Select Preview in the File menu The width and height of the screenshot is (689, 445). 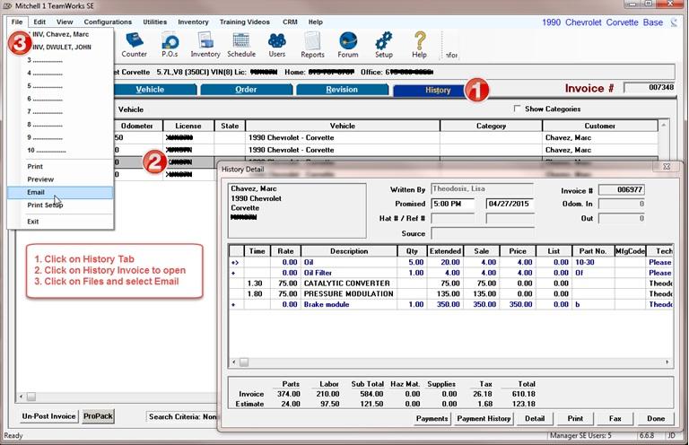60,179
